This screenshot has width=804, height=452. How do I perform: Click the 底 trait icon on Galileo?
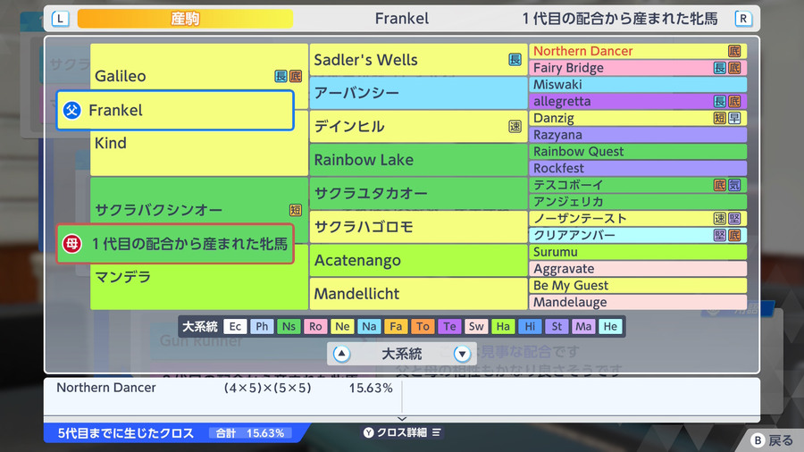(296, 76)
